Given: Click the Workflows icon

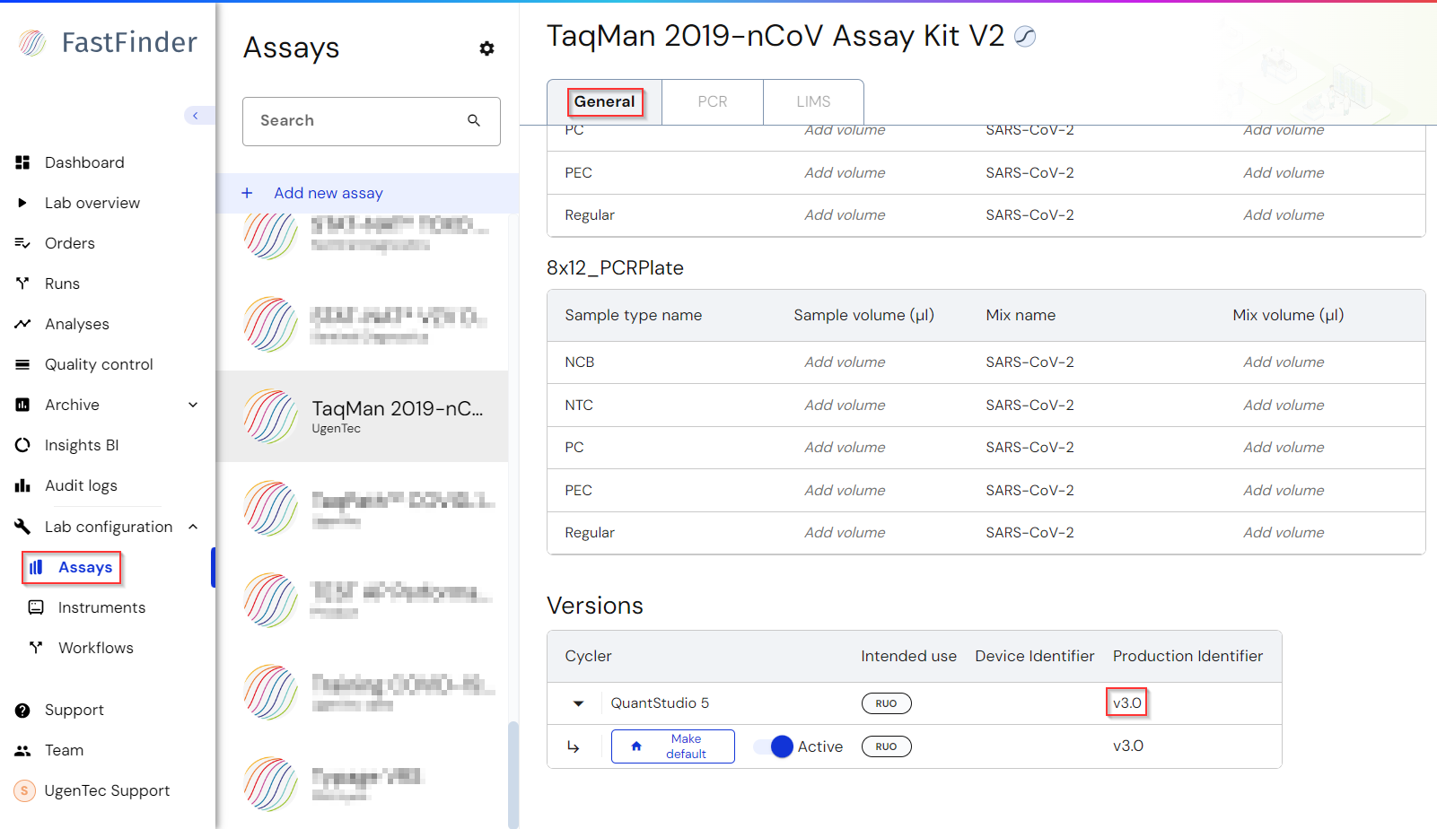Looking at the screenshot, I should 36,648.
